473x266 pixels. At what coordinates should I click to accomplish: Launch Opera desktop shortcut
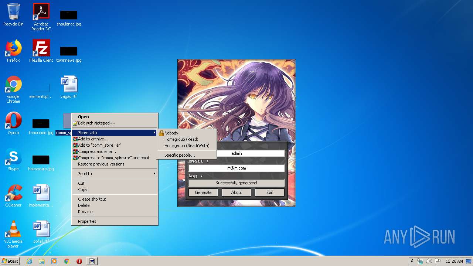(13, 123)
